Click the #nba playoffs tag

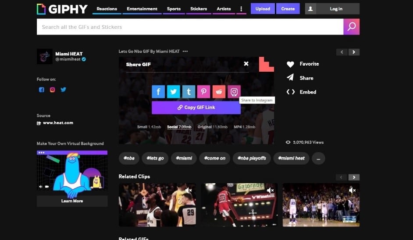pos(252,158)
